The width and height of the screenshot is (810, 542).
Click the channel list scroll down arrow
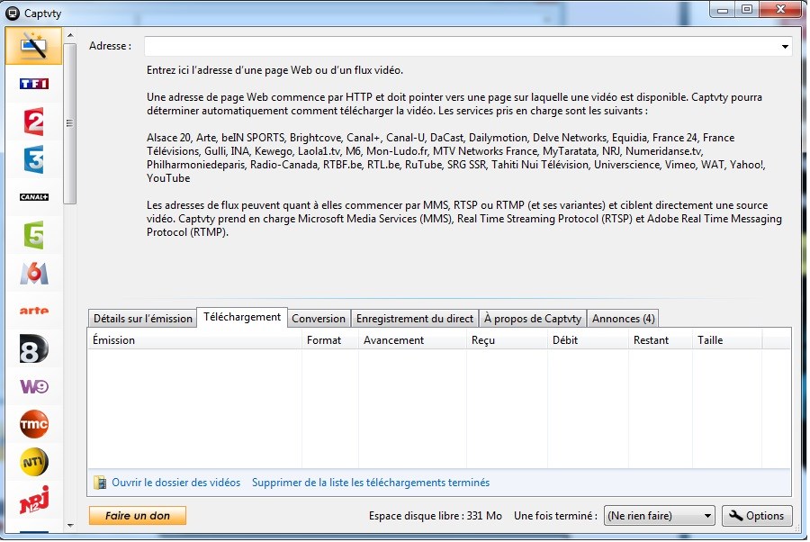pos(70,526)
